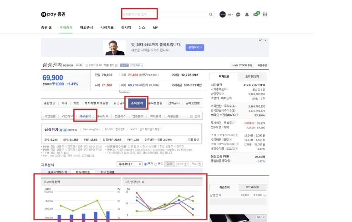Open the 뉴스 menu
The width and height of the screenshot is (352, 222).
tap(142, 28)
